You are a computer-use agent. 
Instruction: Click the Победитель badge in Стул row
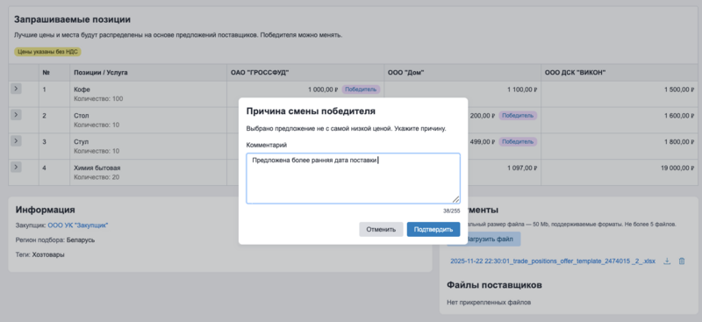click(518, 141)
